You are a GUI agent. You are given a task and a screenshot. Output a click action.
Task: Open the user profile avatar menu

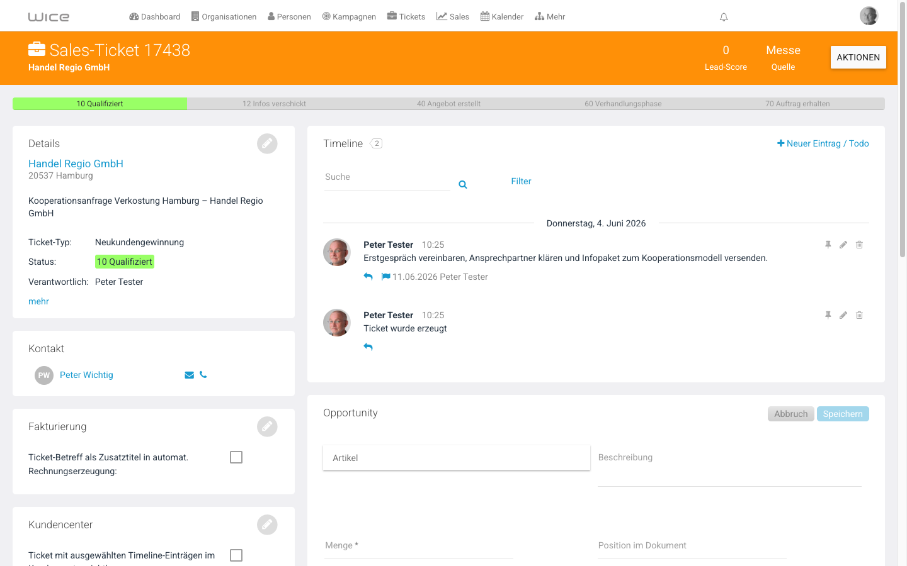point(869,16)
